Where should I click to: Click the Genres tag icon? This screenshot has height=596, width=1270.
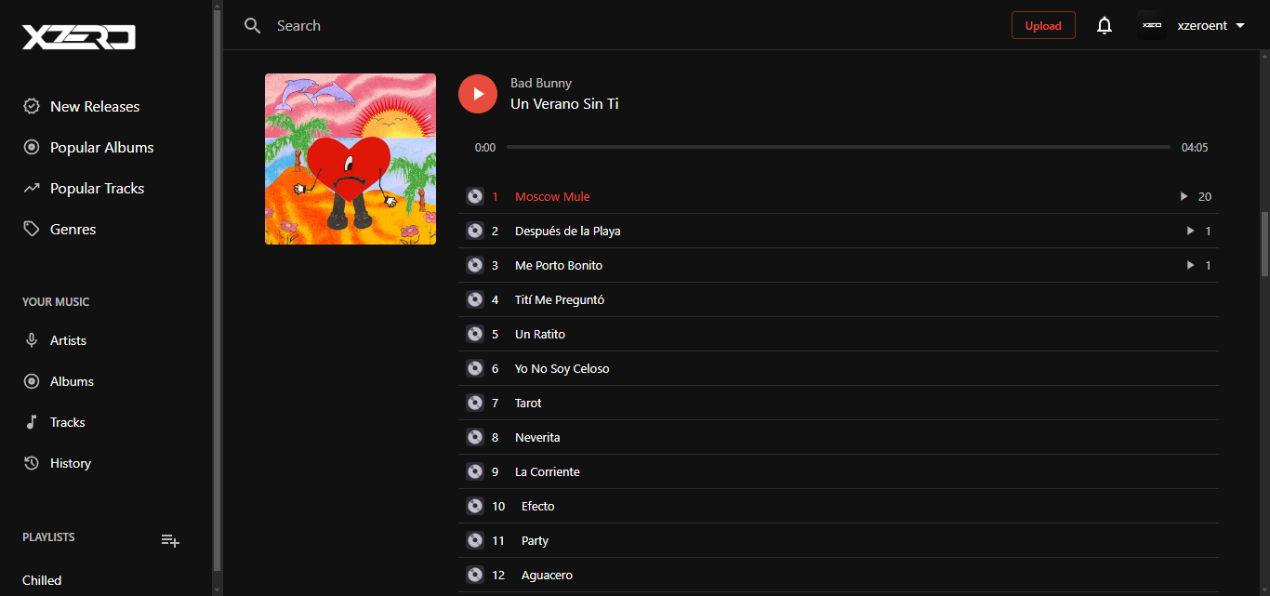point(32,230)
